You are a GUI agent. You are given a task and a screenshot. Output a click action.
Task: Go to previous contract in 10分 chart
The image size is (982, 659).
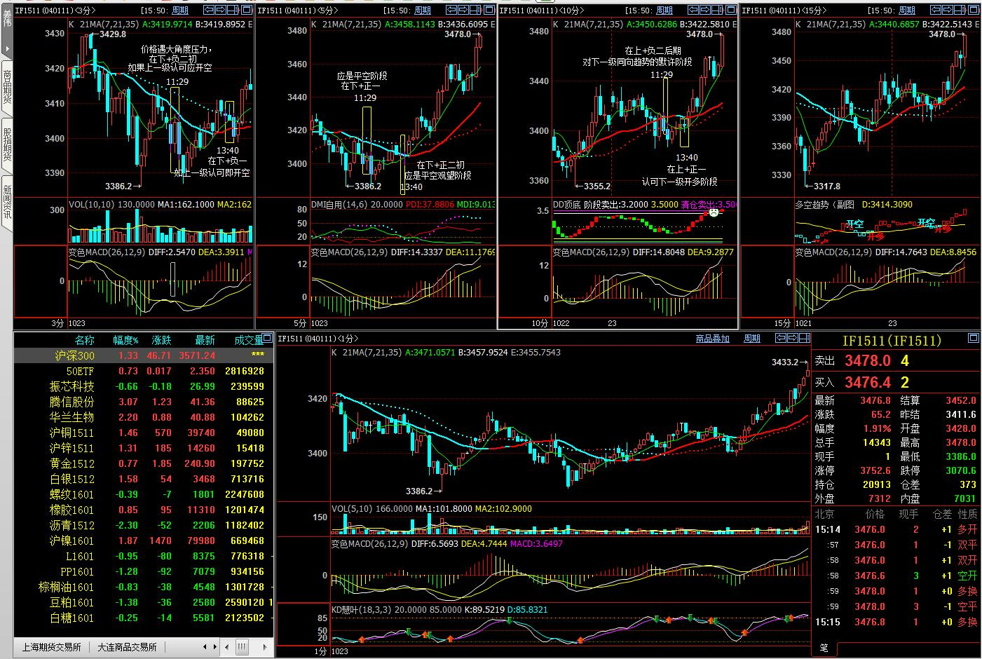(x=693, y=10)
